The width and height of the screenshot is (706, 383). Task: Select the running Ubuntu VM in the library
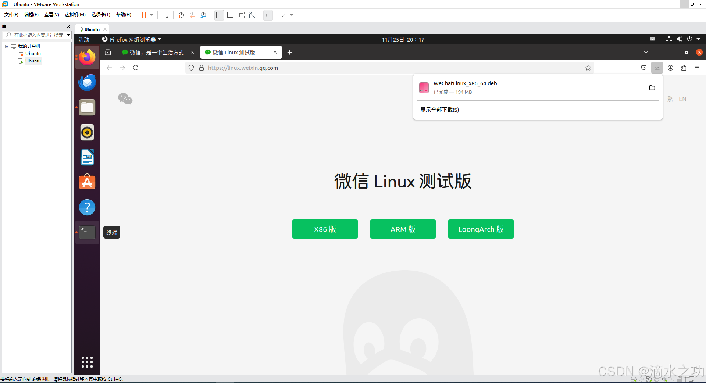click(33, 61)
